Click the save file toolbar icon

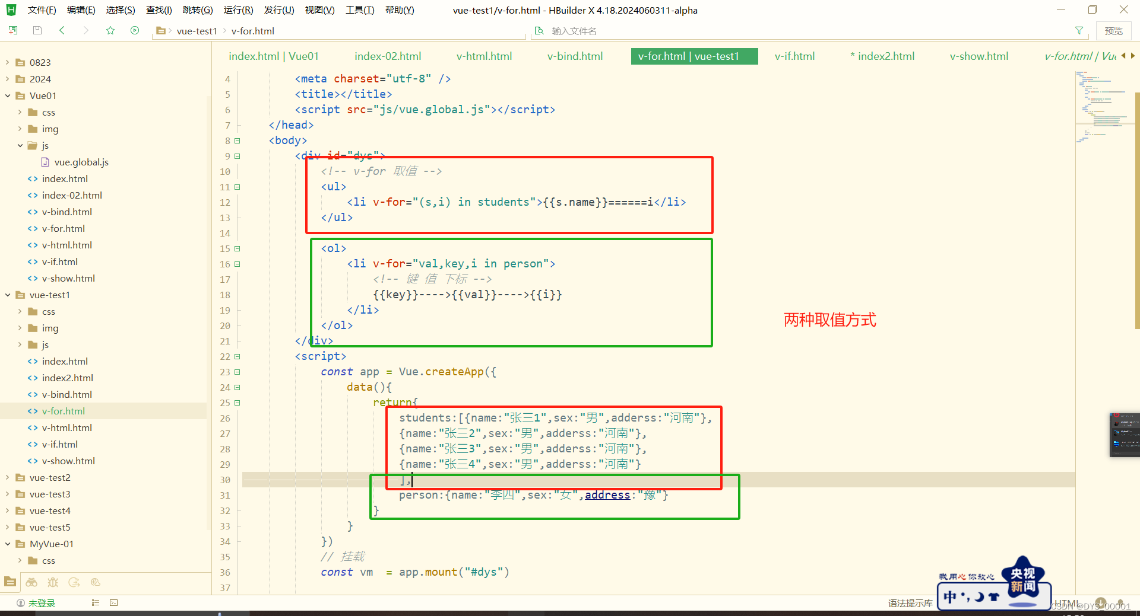[x=37, y=30]
